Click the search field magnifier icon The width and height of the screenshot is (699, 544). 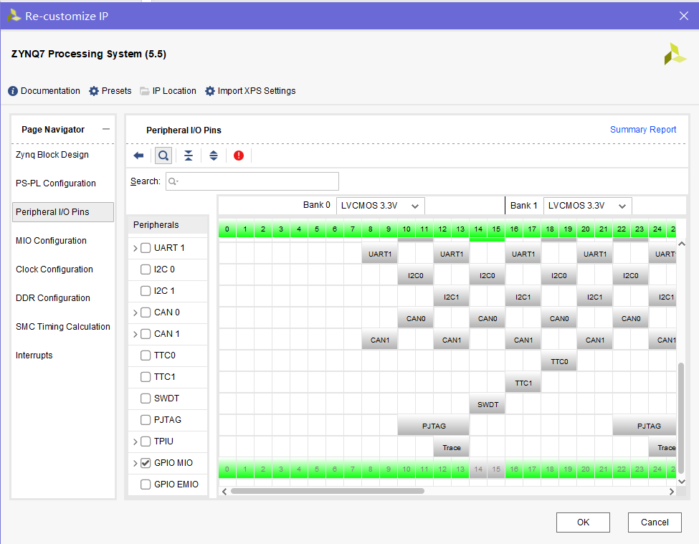[x=173, y=181]
